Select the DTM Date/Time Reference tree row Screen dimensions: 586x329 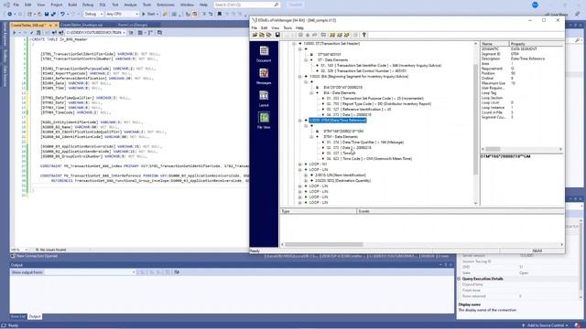pyautogui.click(x=338, y=121)
